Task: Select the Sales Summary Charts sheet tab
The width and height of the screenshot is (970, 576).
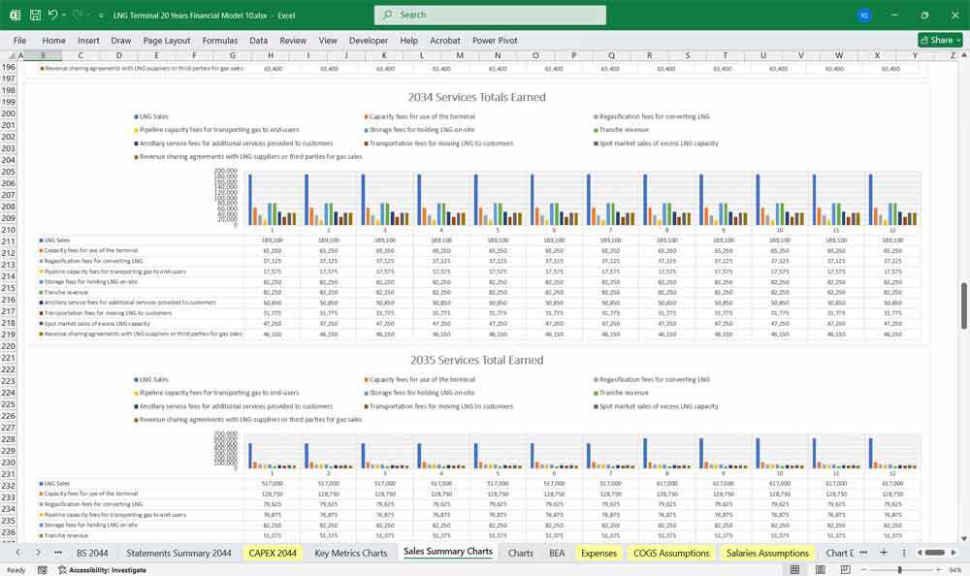Action: pos(448,552)
